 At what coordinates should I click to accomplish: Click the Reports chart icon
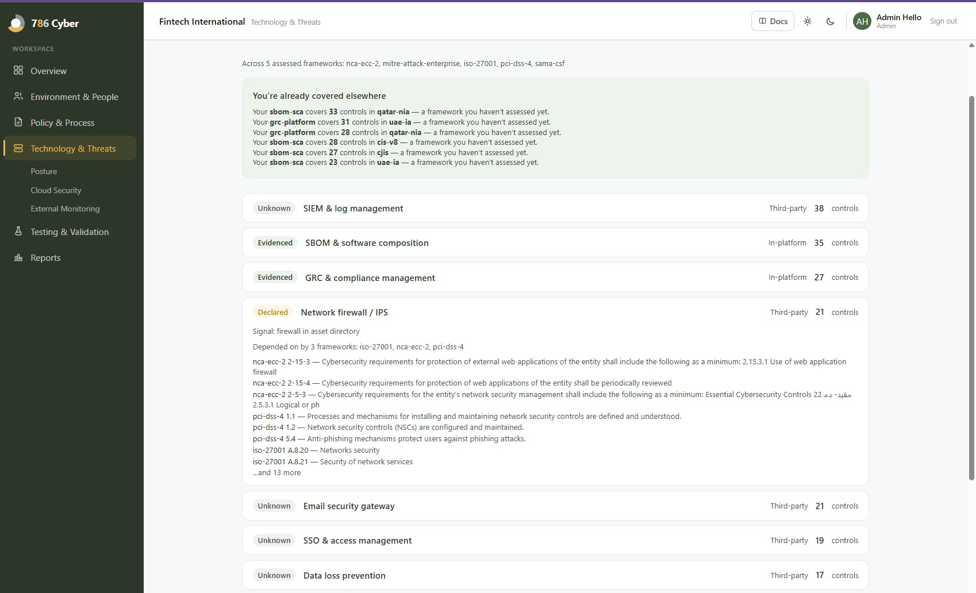pos(18,257)
